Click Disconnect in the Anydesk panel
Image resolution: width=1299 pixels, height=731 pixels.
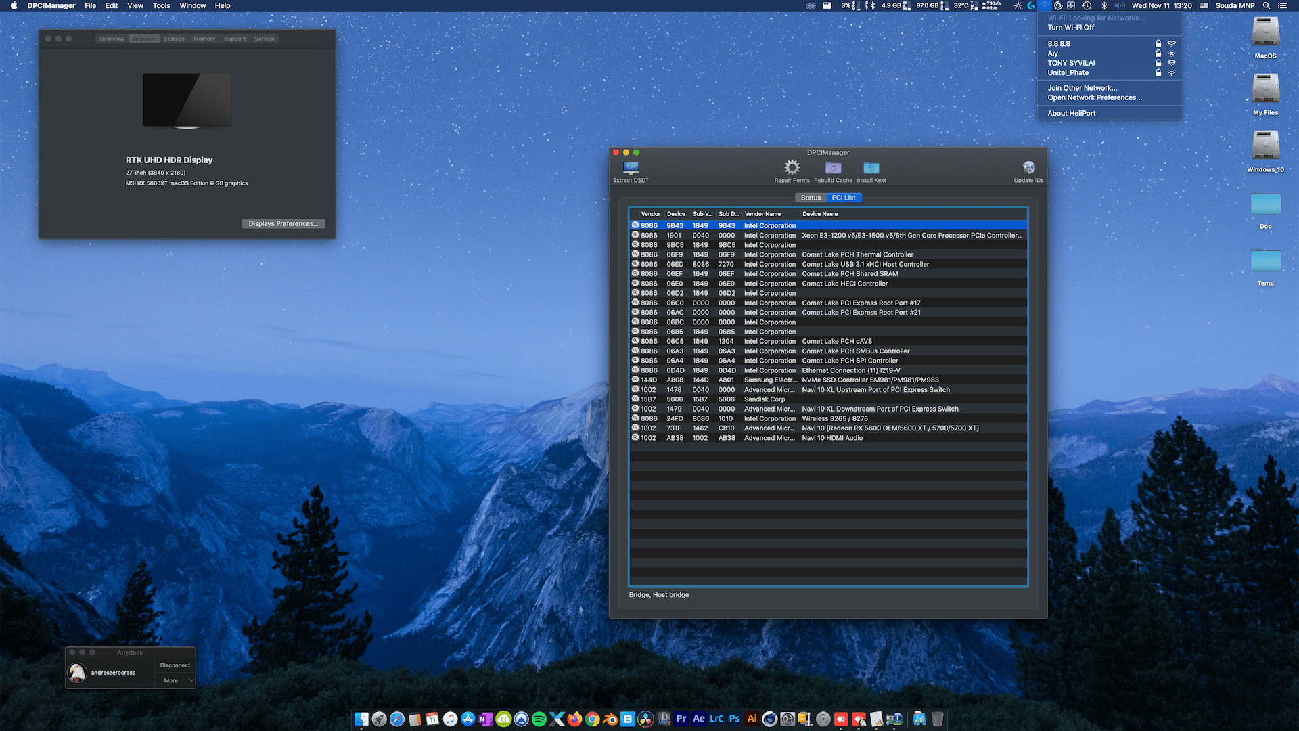coord(175,665)
